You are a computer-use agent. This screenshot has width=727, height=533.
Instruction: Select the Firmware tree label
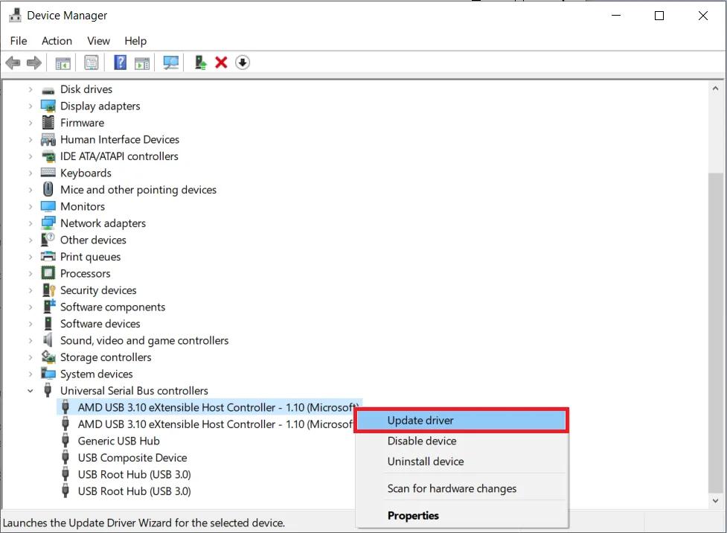[82, 123]
